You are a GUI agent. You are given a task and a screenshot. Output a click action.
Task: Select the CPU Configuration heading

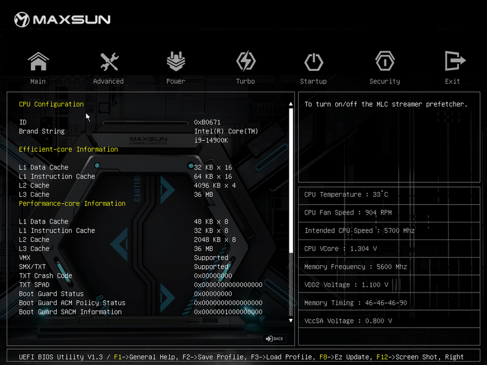click(51, 104)
